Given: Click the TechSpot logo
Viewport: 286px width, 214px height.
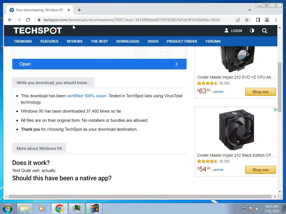Looking at the screenshot, I should point(38,31).
